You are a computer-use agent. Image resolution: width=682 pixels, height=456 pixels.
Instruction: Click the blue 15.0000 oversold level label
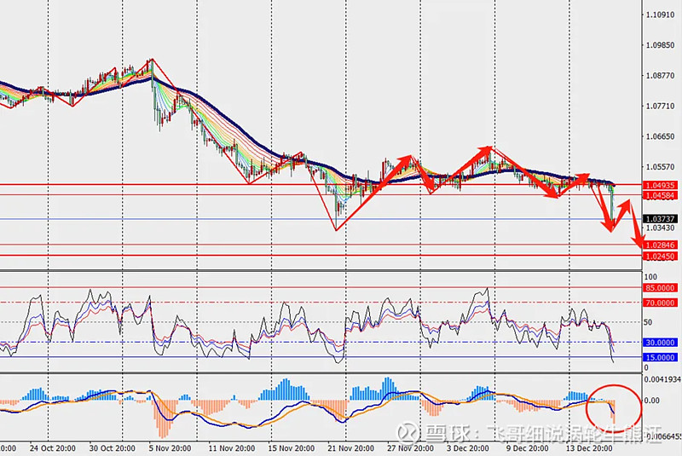[662, 357]
